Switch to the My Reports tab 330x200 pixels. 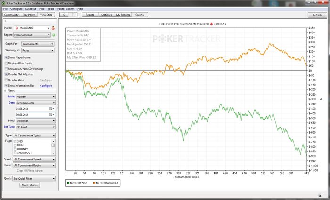(x=123, y=15)
